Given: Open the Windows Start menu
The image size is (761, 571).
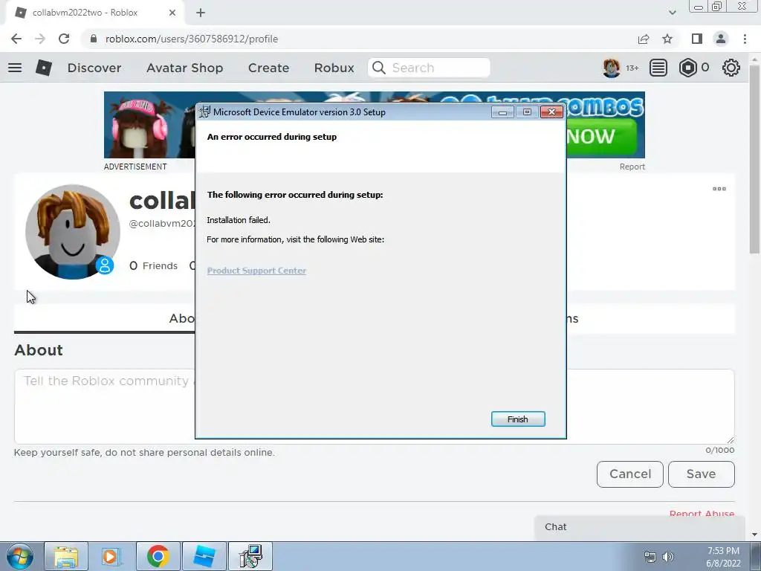Looking at the screenshot, I should [x=19, y=556].
